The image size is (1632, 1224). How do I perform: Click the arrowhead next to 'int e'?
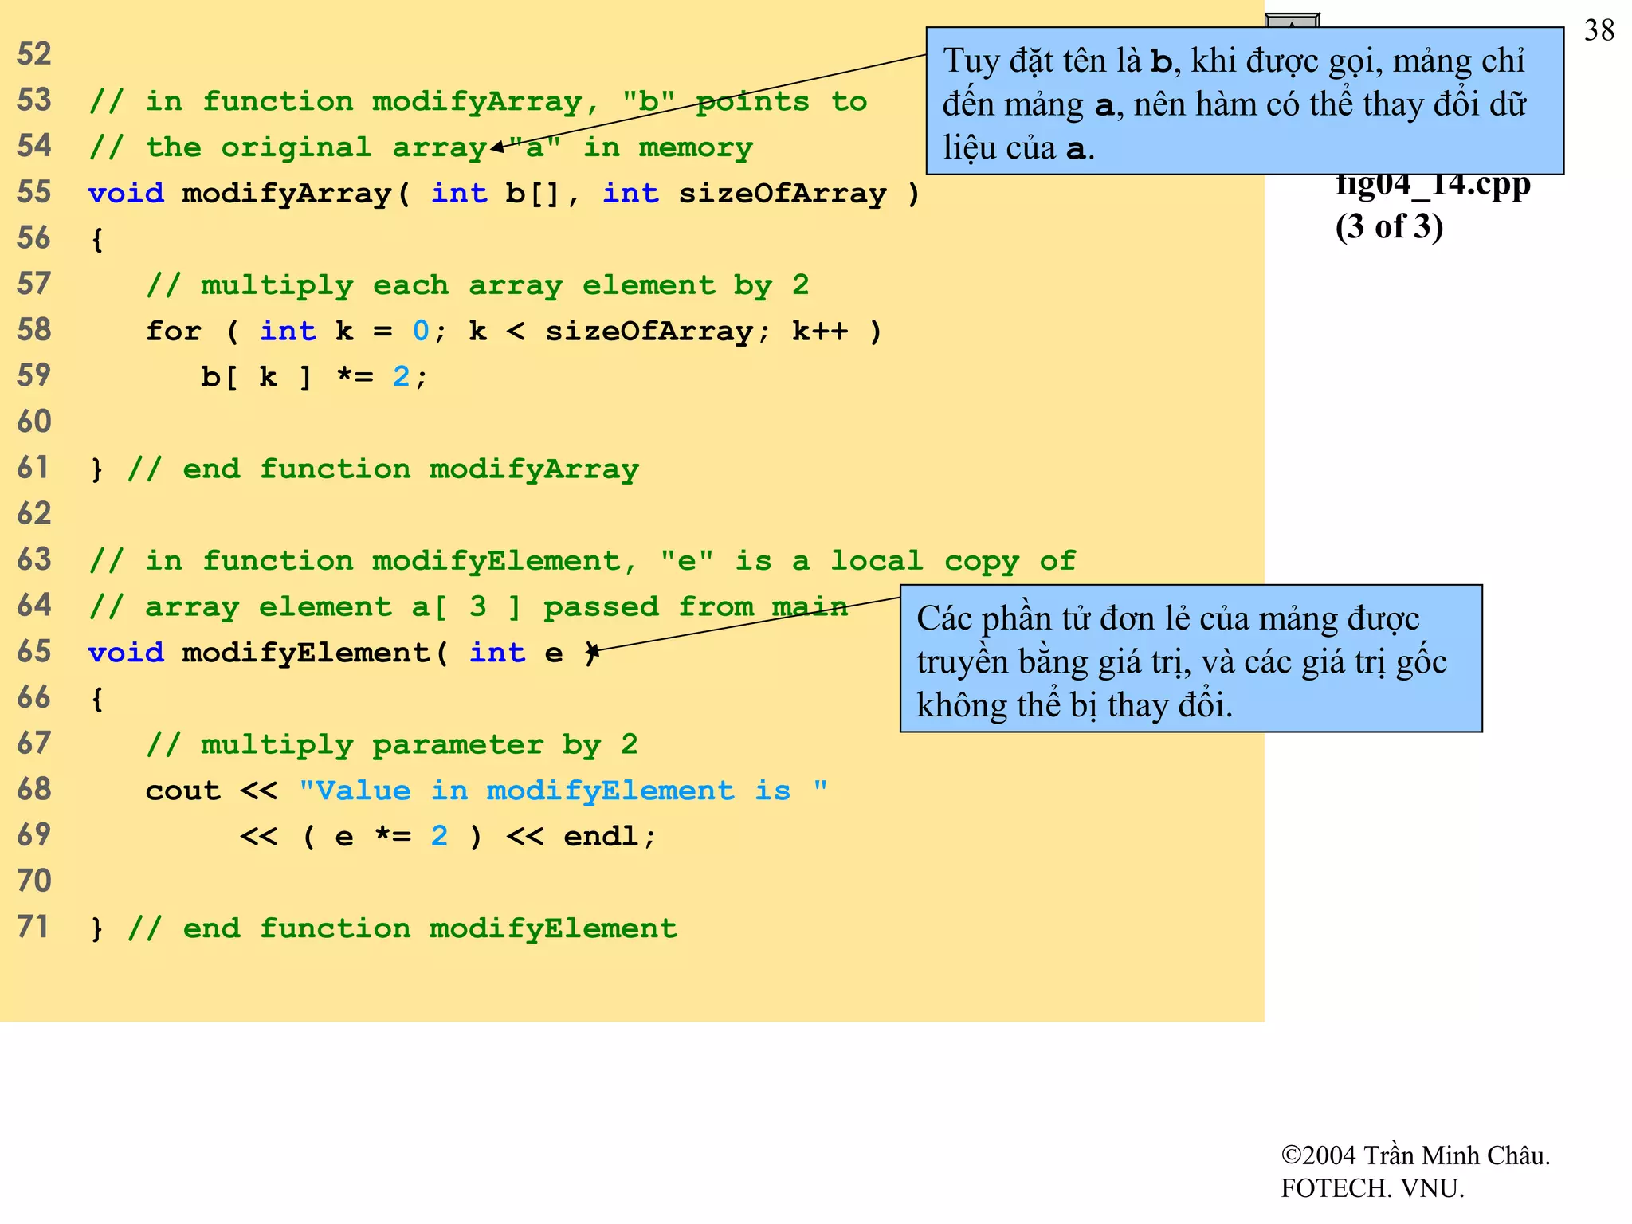click(x=594, y=652)
